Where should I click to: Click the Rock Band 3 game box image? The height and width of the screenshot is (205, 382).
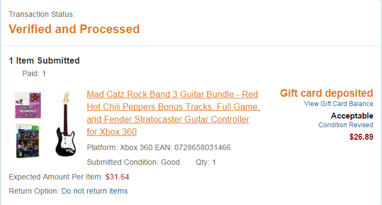[28, 141]
